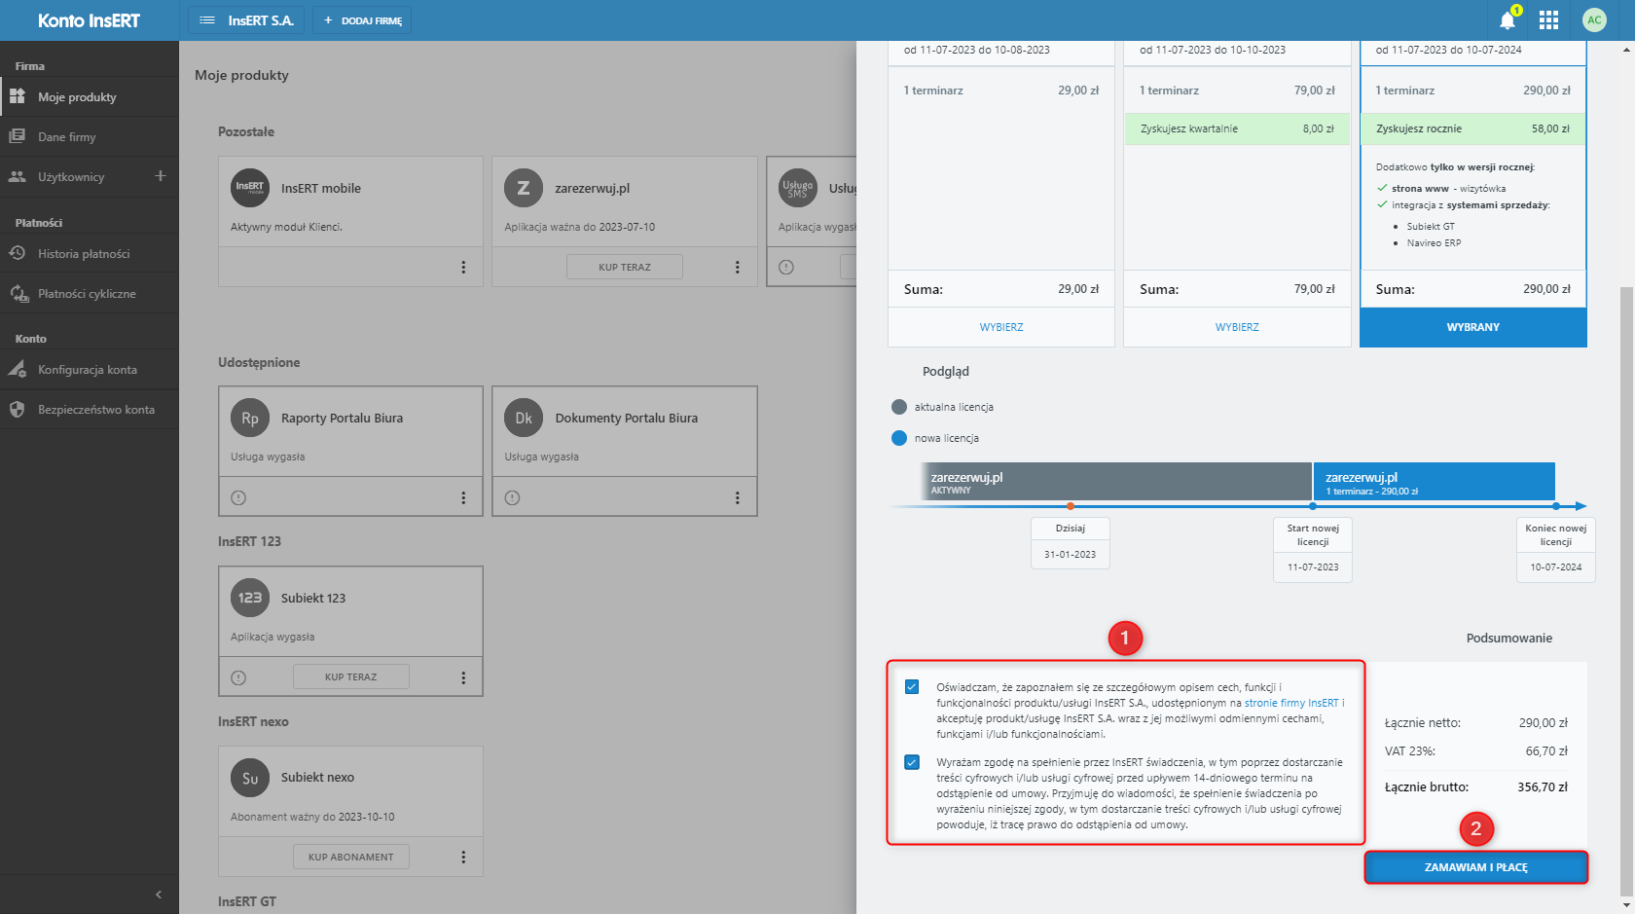This screenshot has width=1635, height=914.
Task: Click the gray aktualna licencja legend dot
Action: pyautogui.click(x=899, y=407)
